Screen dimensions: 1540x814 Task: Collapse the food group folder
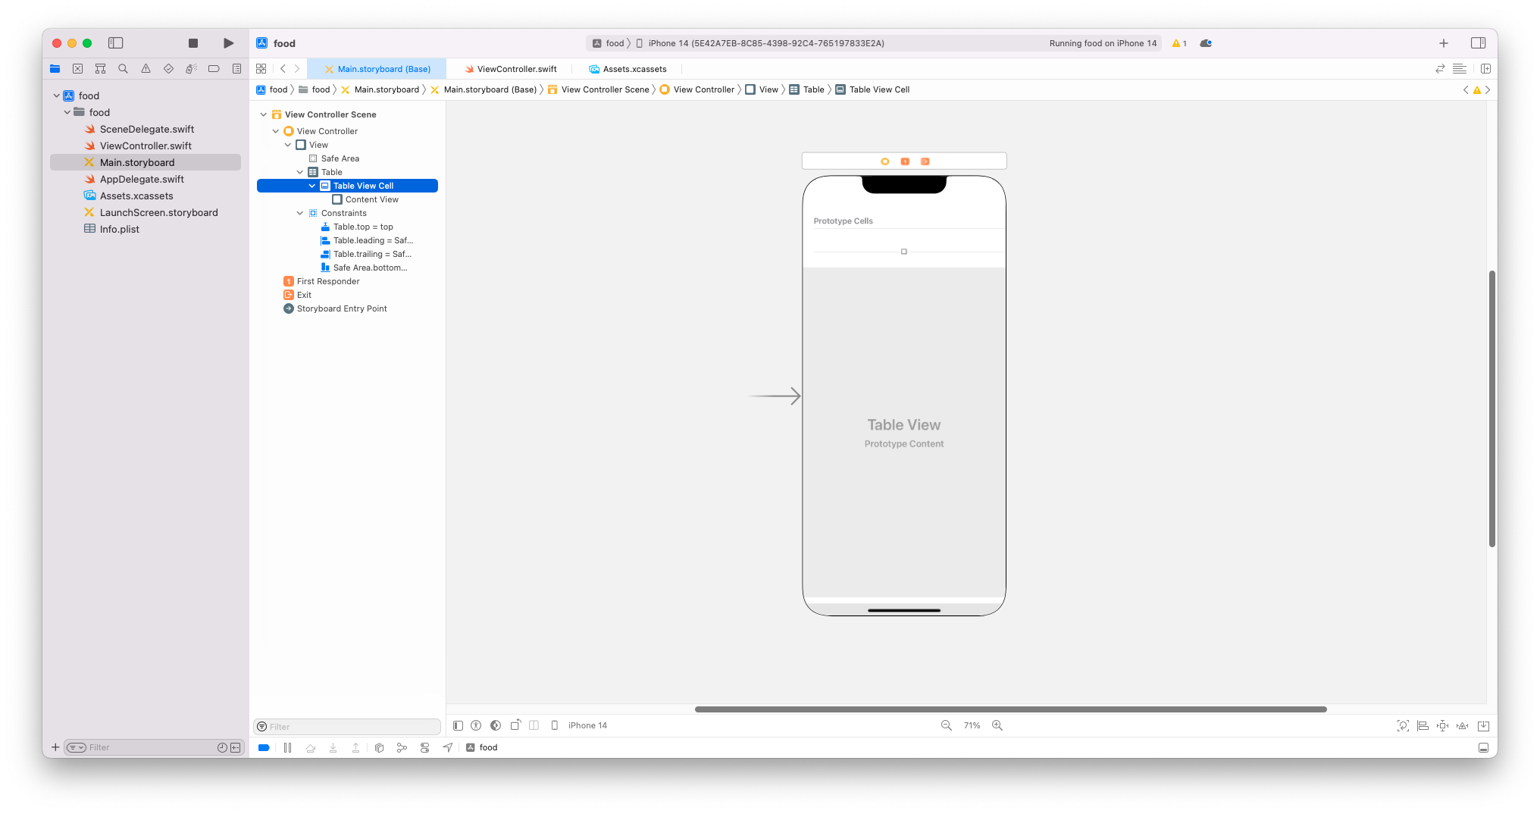tap(67, 112)
